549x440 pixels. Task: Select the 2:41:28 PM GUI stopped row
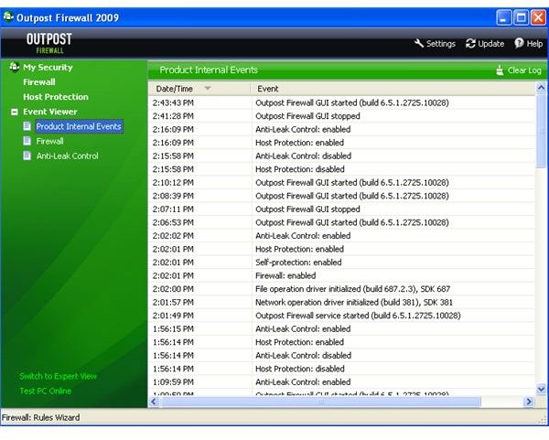tap(341, 116)
